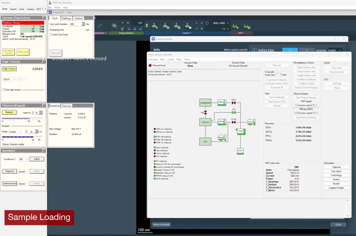The width and height of the screenshot is (356, 236).
Task: Open the Evacuate menu in vacuum overview
Action: click(x=153, y=59)
